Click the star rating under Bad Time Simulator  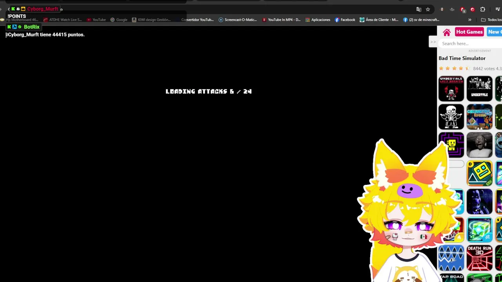coord(454,69)
